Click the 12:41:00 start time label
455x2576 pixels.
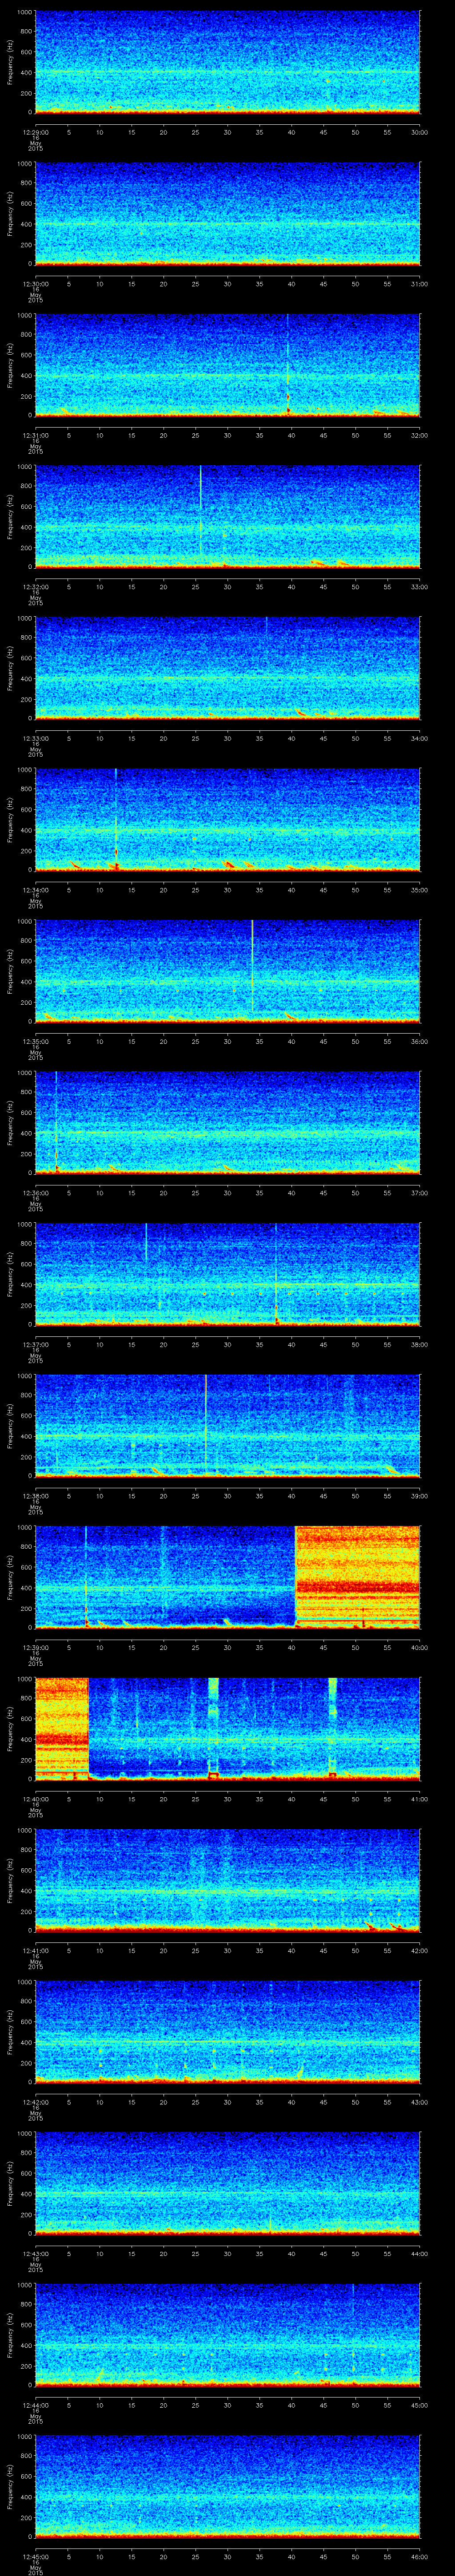point(35,1950)
